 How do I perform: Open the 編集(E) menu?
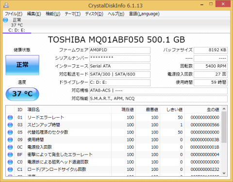coord(34,14)
